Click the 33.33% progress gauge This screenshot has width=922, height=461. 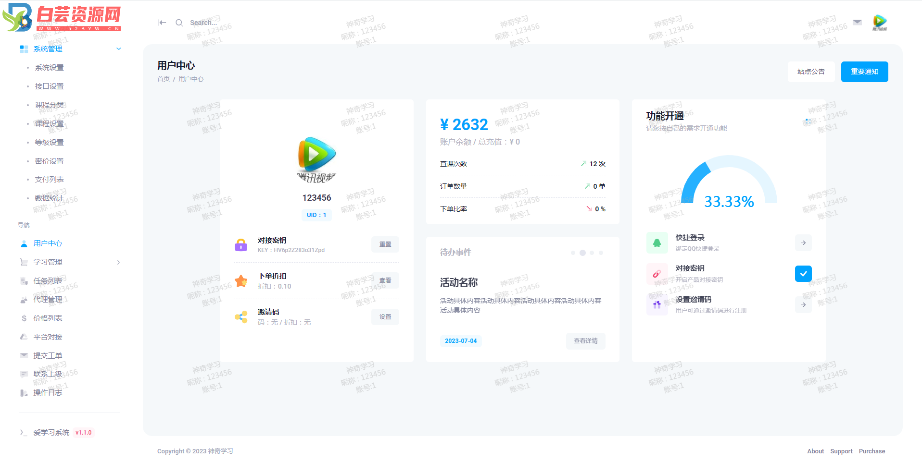click(x=729, y=182)
